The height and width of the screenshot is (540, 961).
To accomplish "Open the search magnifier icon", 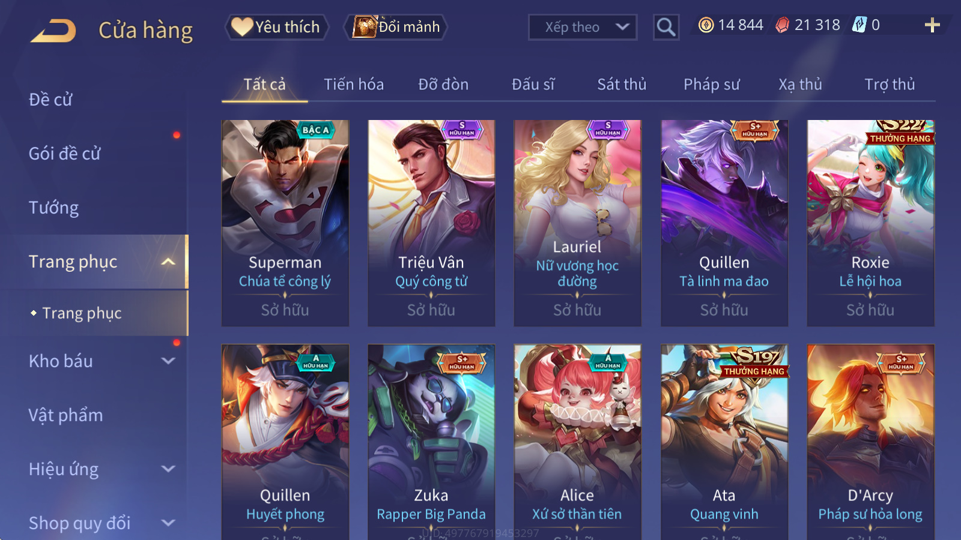I will (665, 27).
